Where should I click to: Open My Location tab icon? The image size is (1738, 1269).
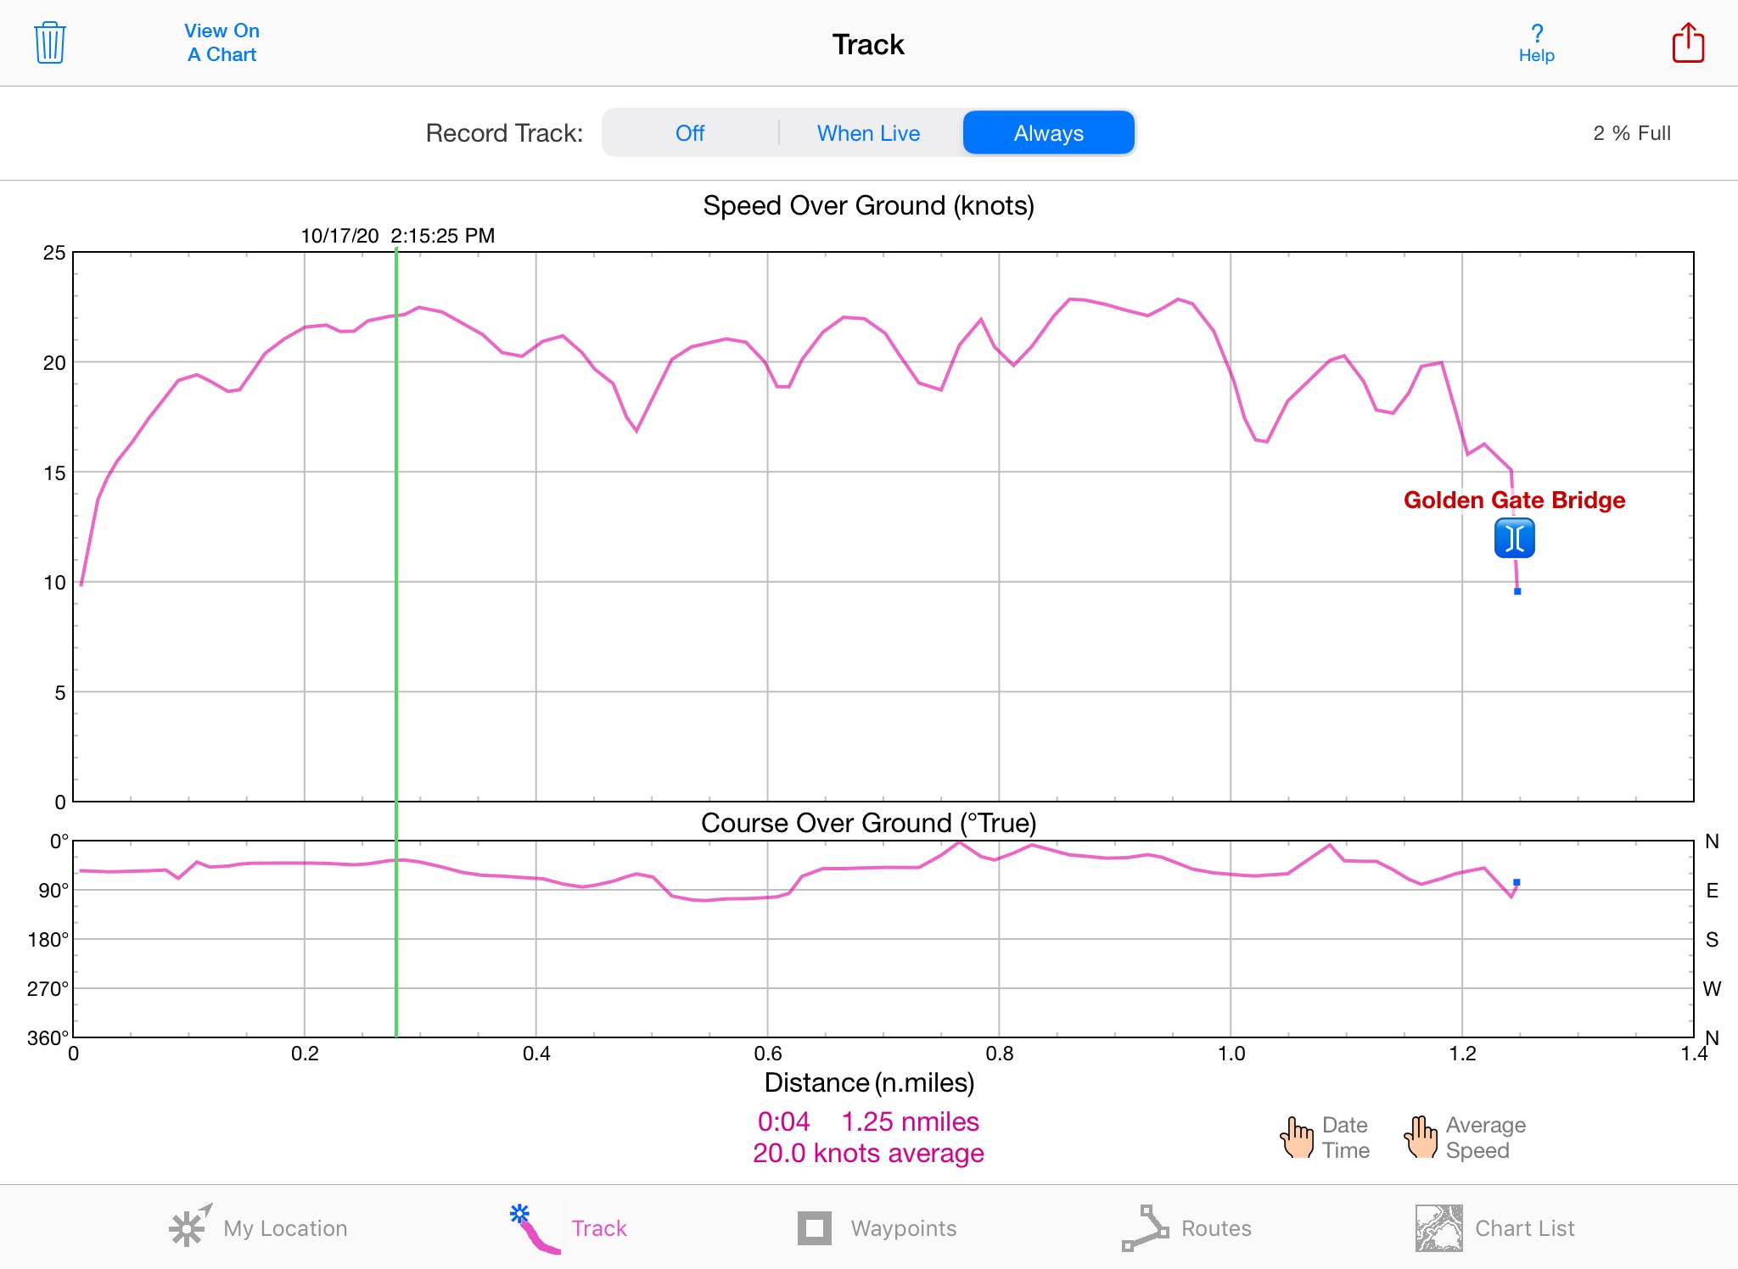click(x=188, y=1227)
